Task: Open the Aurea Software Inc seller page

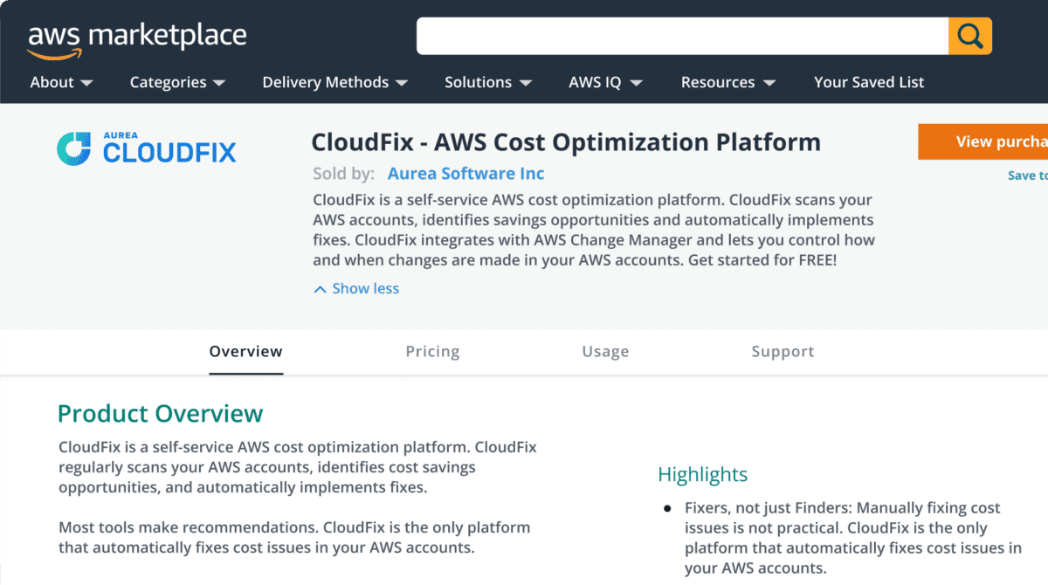Action: 465,173
